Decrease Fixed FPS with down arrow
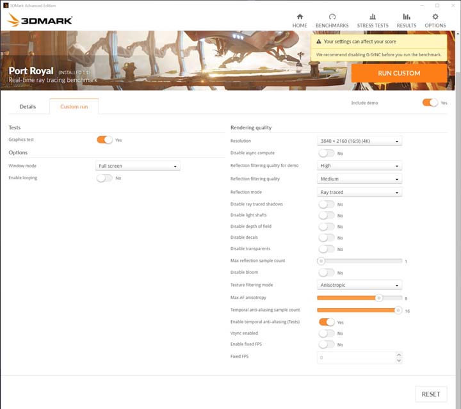Viewport: 461px width, 409px height. tap(399, 360)
